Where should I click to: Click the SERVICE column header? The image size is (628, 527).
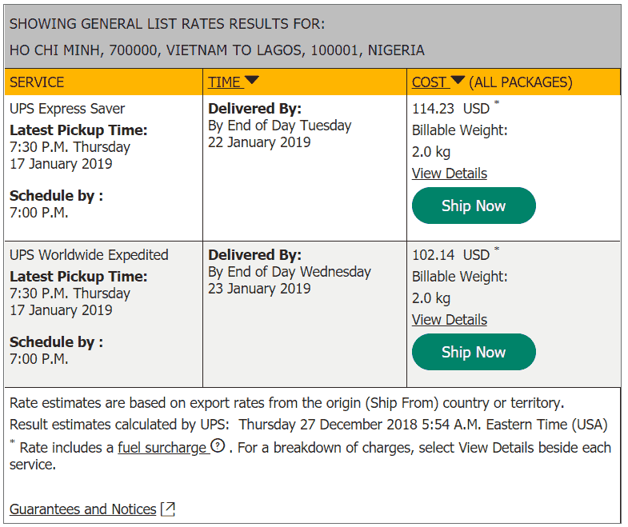(37, 82)
